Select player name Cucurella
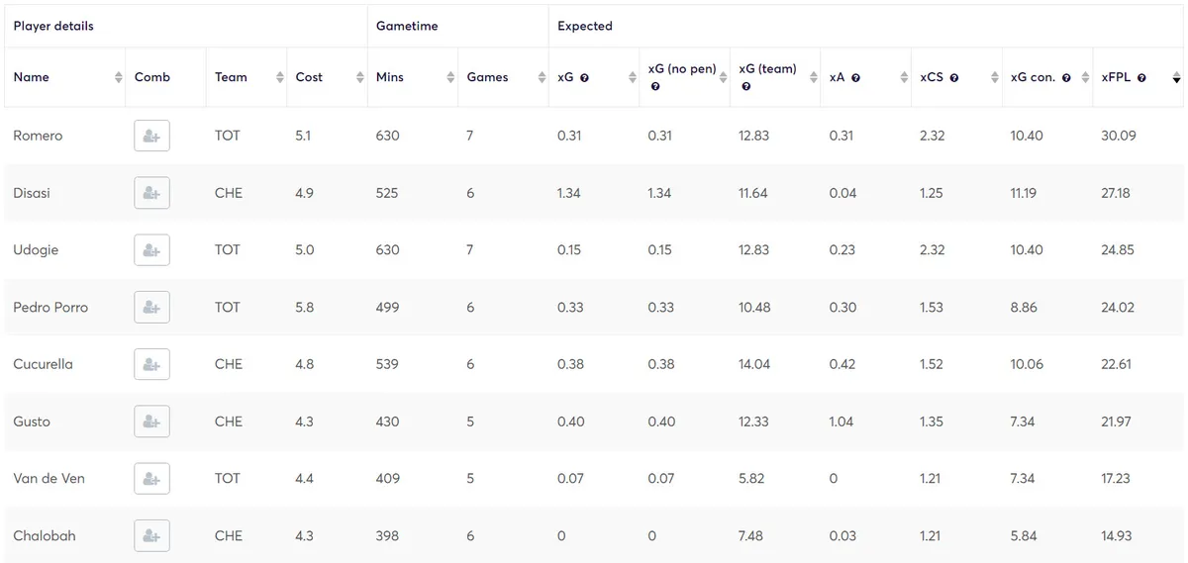1188x563 pixels. pyautogui.click(x=43, y=364)
